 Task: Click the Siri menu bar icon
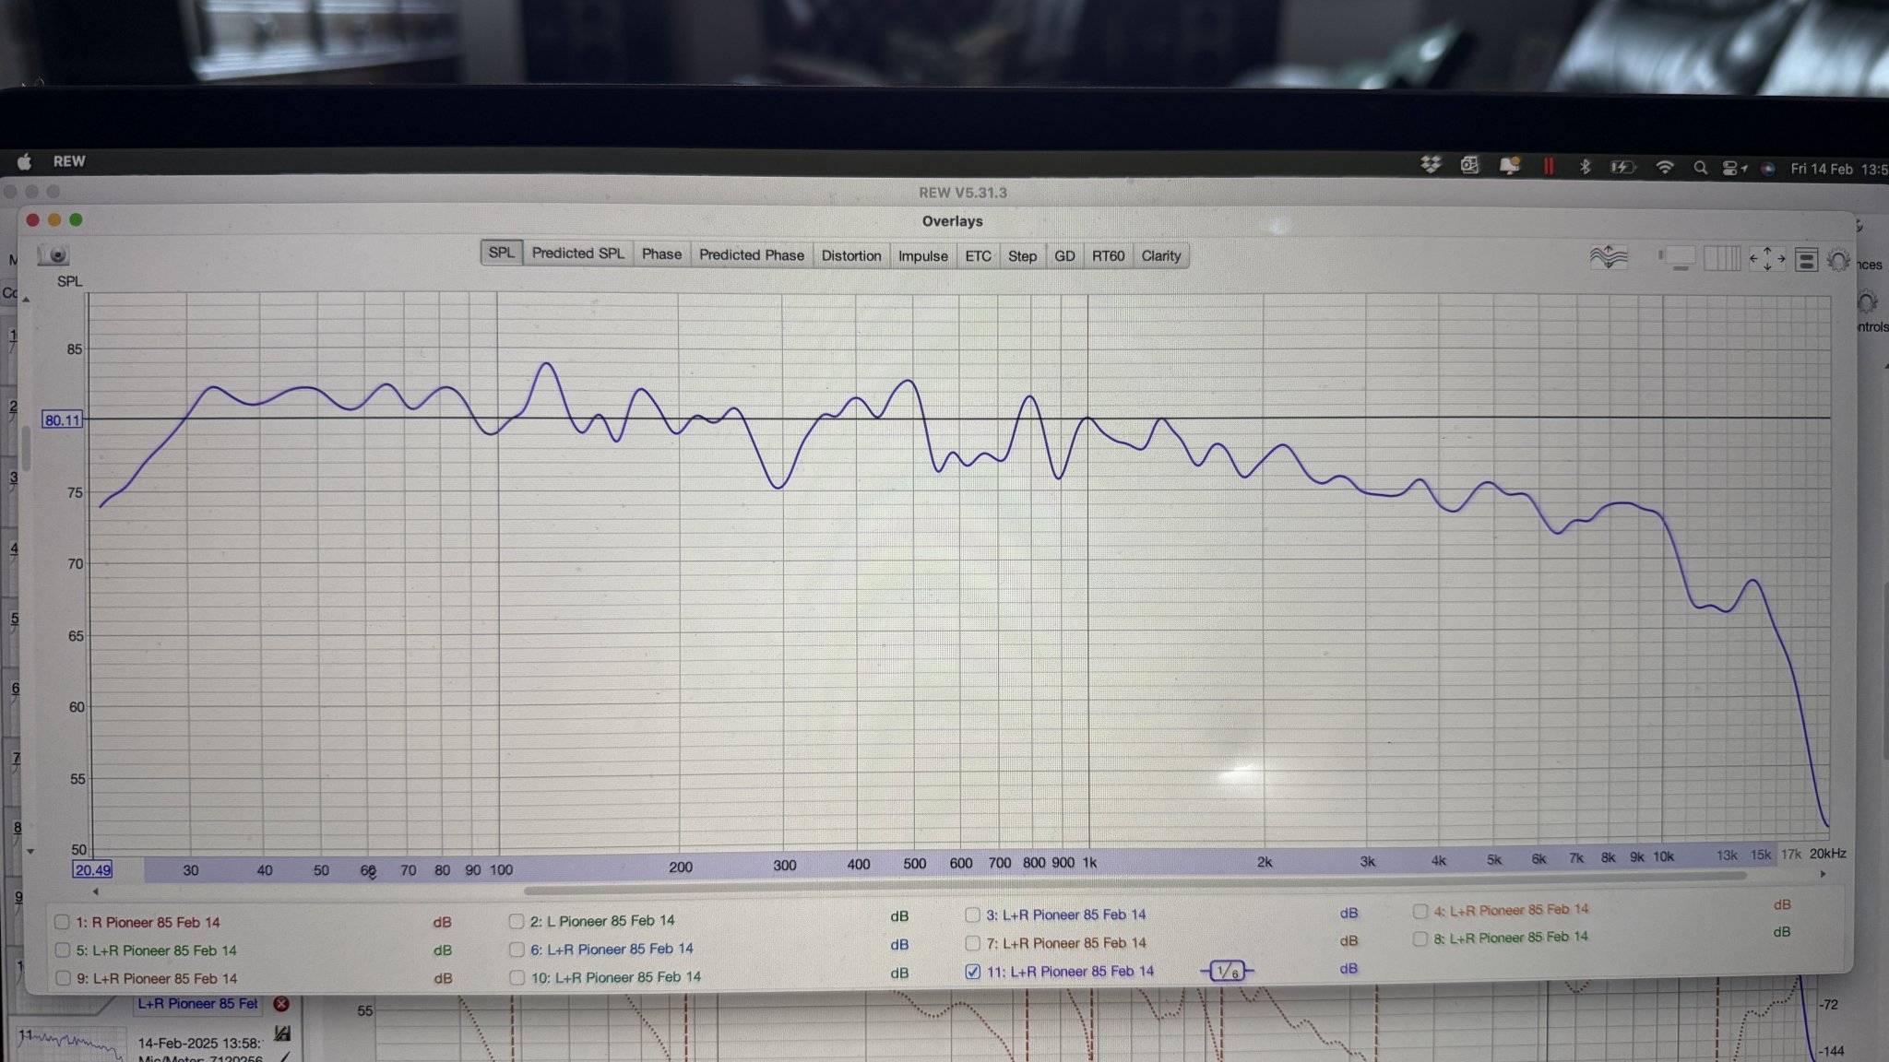tap(1767, 169)
